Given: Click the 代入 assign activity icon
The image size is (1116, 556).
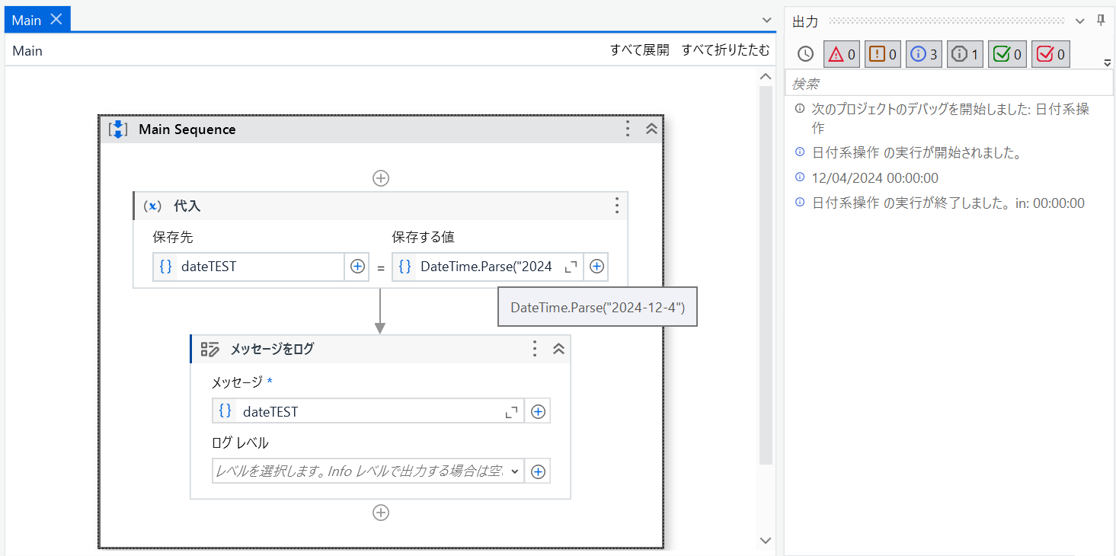Looking at the screenshot, I should coord(152,206).
